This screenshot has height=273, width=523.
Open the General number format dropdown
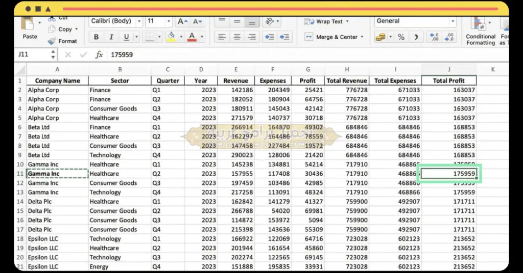453,21
